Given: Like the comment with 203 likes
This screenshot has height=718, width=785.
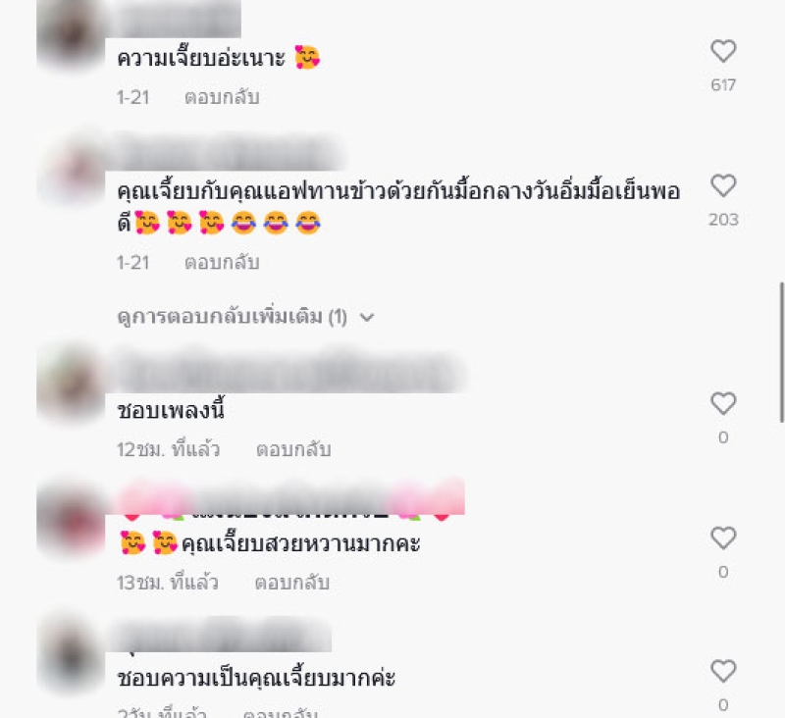Looking at the screenshot, I should click(x=723, y=186).
